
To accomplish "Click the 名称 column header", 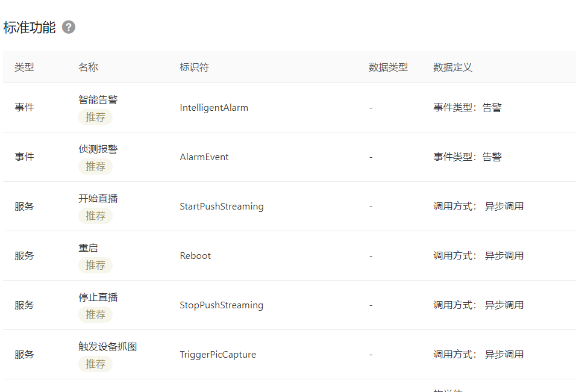I will click(88, 67).
